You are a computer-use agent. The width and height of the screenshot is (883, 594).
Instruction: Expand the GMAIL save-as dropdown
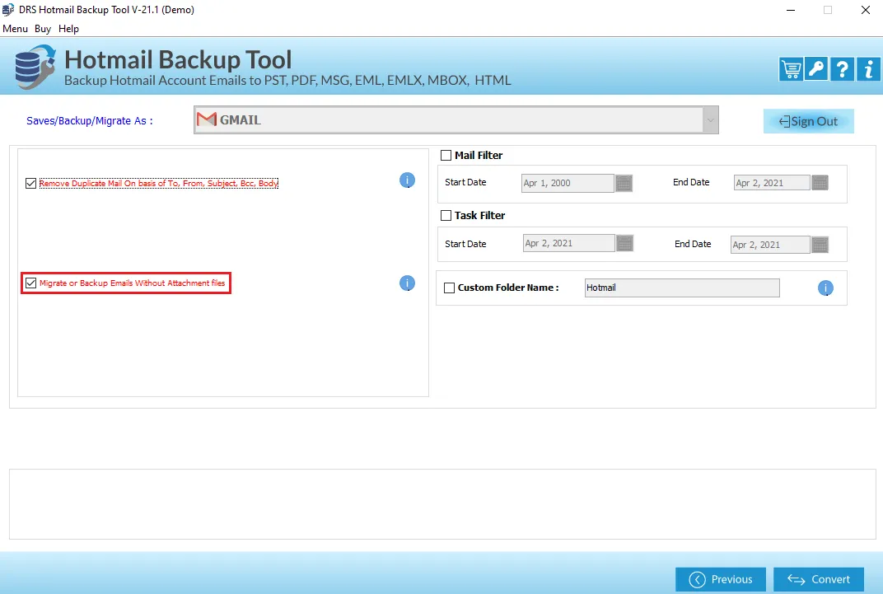pyautogui.click(x=710, y=120)
